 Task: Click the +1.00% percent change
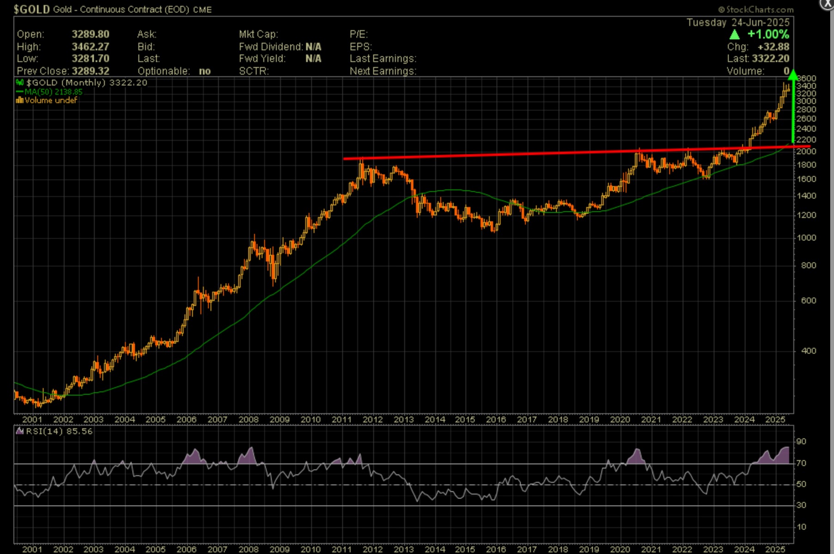(768, 34)
